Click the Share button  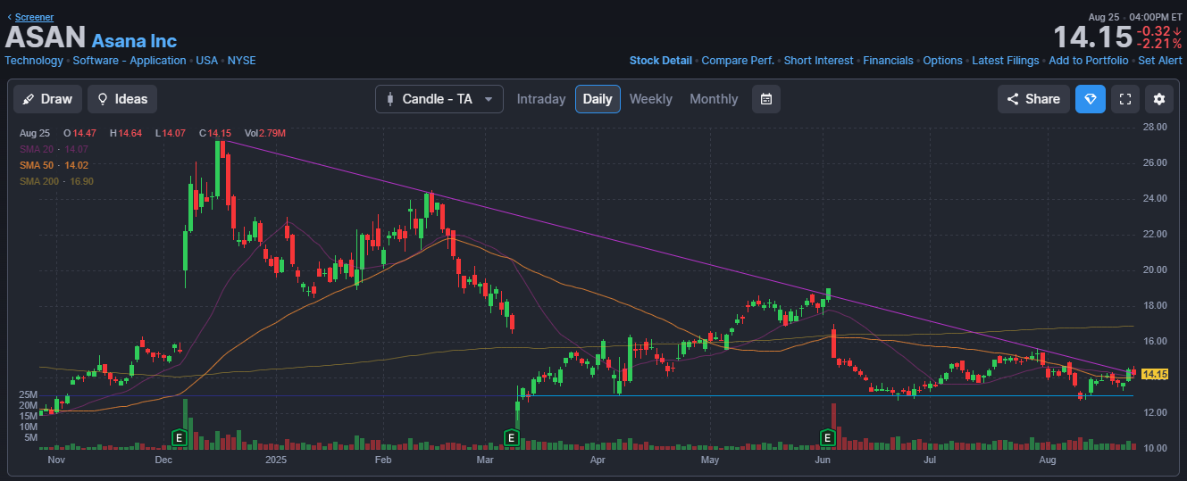point(1033,99)
